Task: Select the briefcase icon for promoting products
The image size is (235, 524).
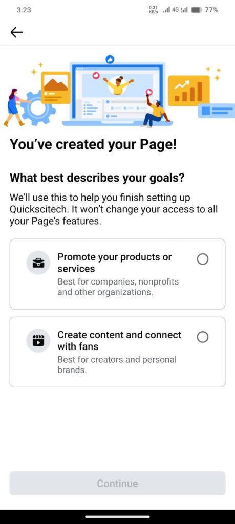Action: click(x=38, y=263)
